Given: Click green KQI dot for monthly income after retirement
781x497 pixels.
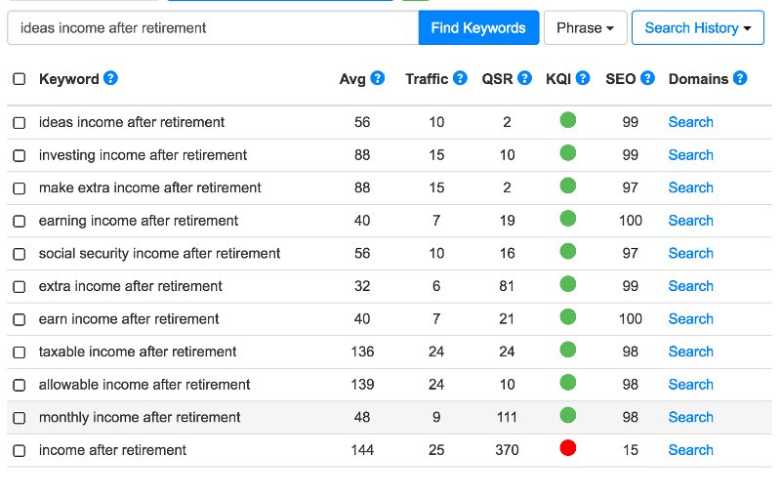Looking at the screenshot, I should [568, 415].
